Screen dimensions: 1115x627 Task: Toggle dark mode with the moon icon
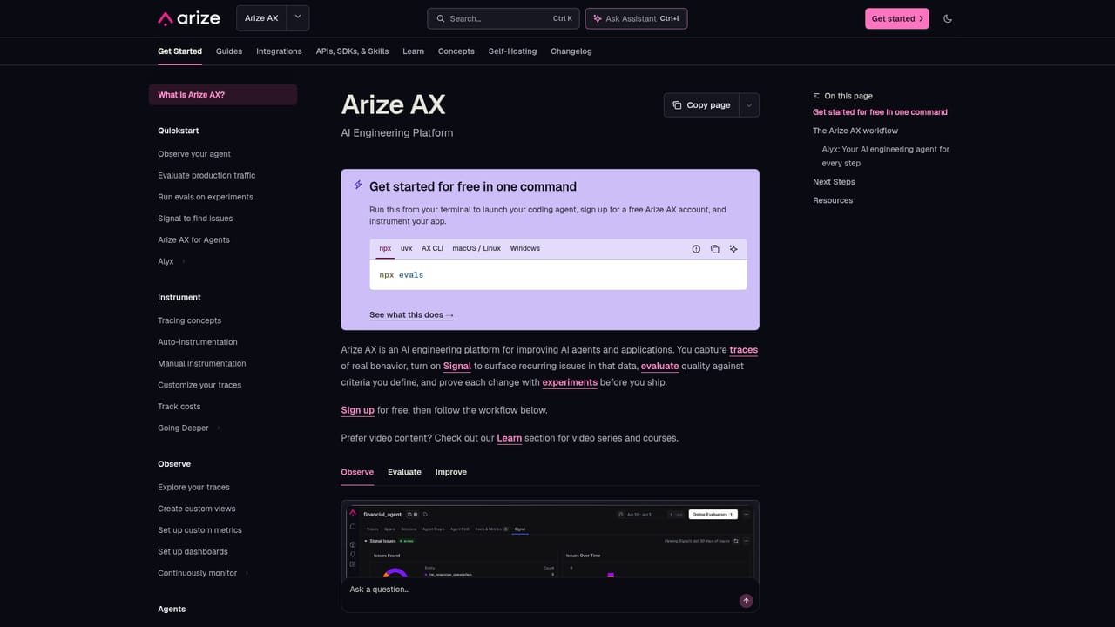(x=948, y=18)
